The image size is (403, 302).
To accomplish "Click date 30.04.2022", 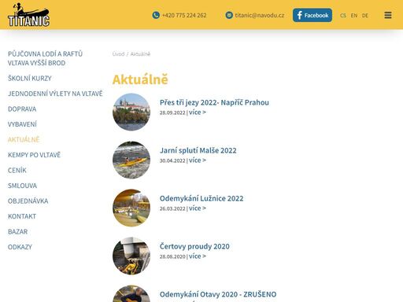I will click(x=172, y=160).
